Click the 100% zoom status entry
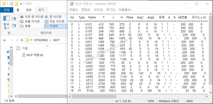This screenshot has height=104, width=213. 151,101
